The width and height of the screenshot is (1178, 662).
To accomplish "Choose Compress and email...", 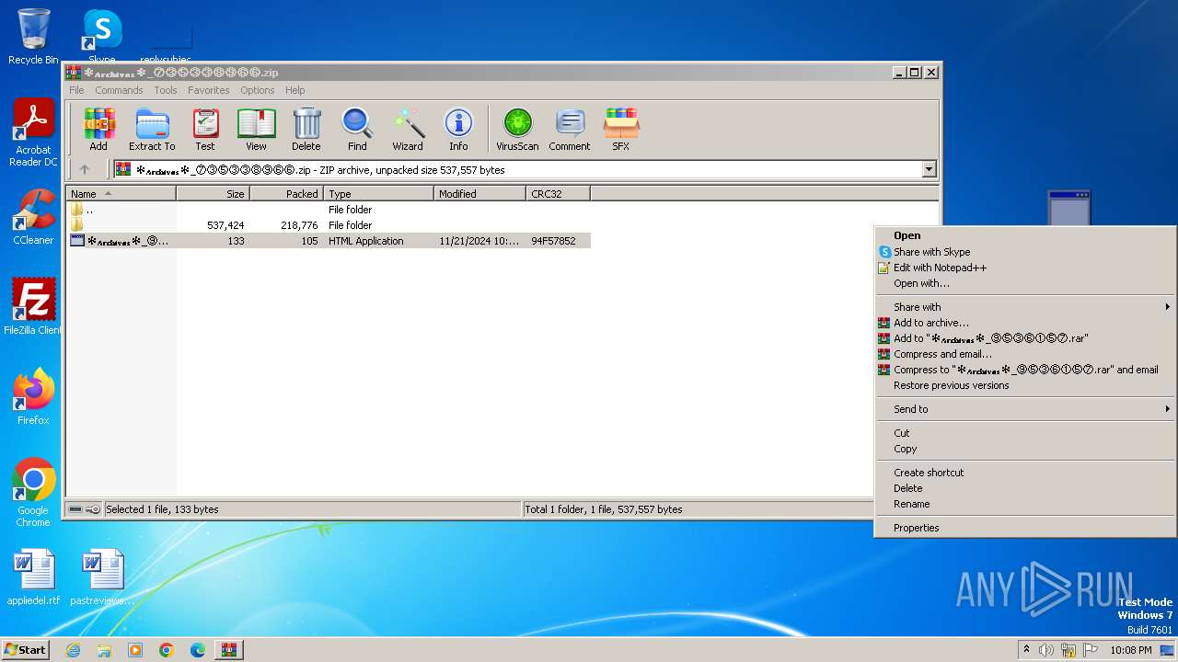I will pos(1025,354).
